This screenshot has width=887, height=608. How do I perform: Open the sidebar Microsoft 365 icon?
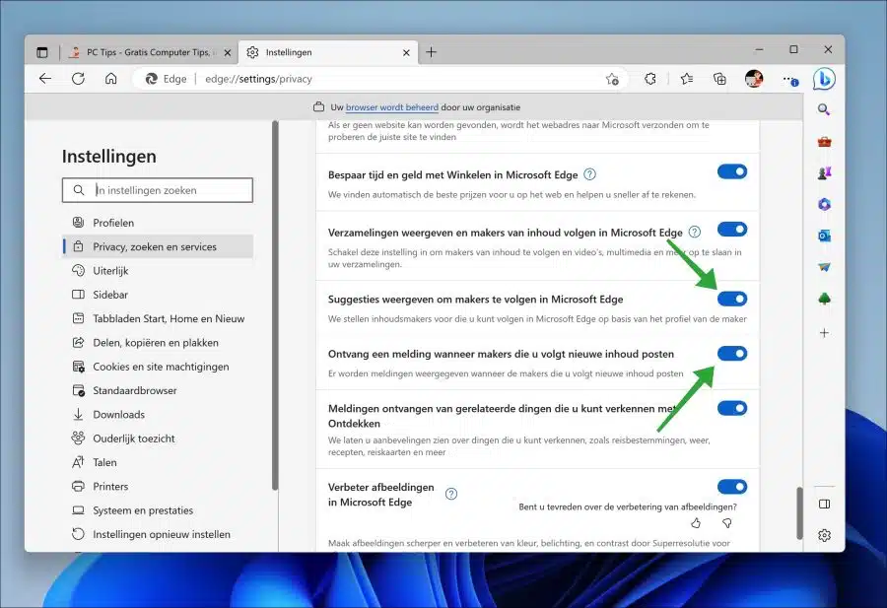(824, 204)
